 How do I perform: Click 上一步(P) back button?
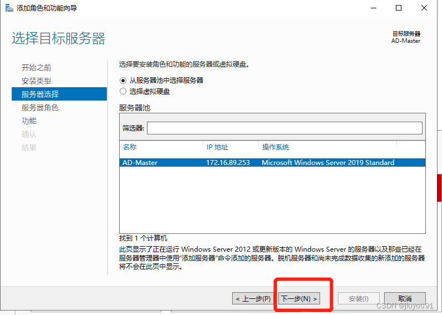click(253, 299)
